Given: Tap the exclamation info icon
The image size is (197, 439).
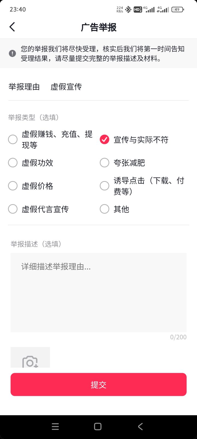Looking at the screenshot, I should pos(12,53).
